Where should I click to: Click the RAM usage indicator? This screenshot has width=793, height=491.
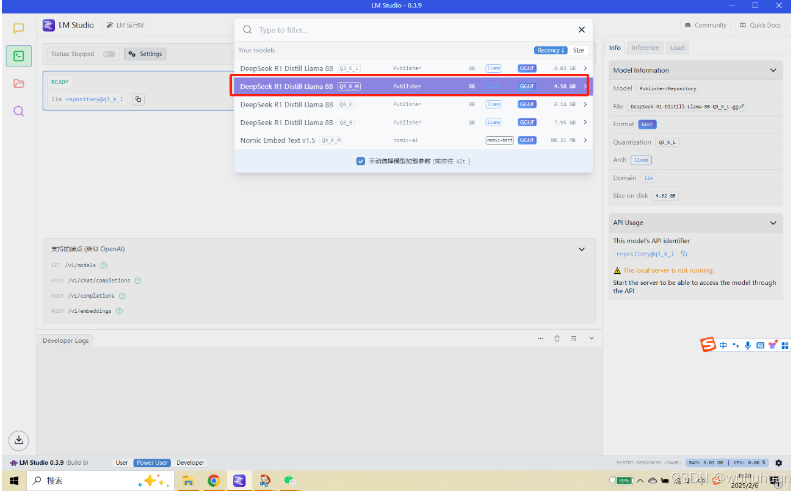coord(705,463)
